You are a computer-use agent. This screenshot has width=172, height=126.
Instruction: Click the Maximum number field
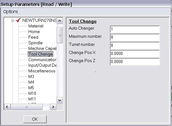pos(135,37)
